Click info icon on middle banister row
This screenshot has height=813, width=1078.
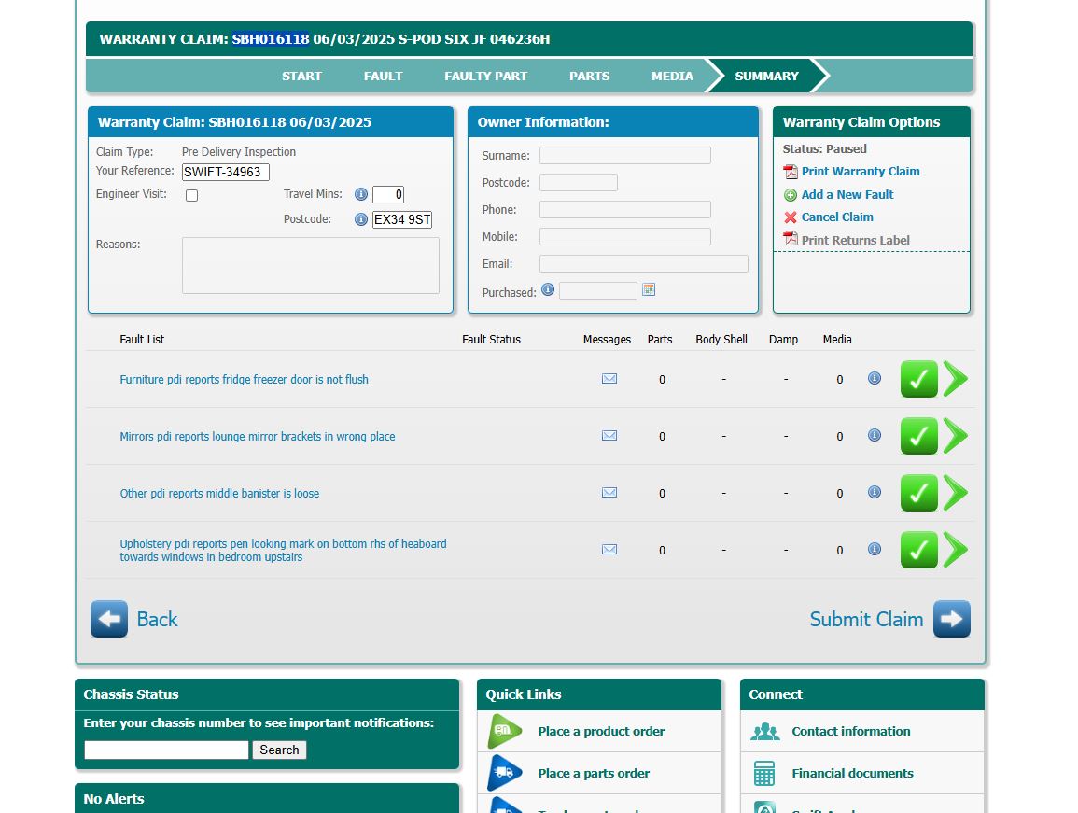(x=875, y=492)
